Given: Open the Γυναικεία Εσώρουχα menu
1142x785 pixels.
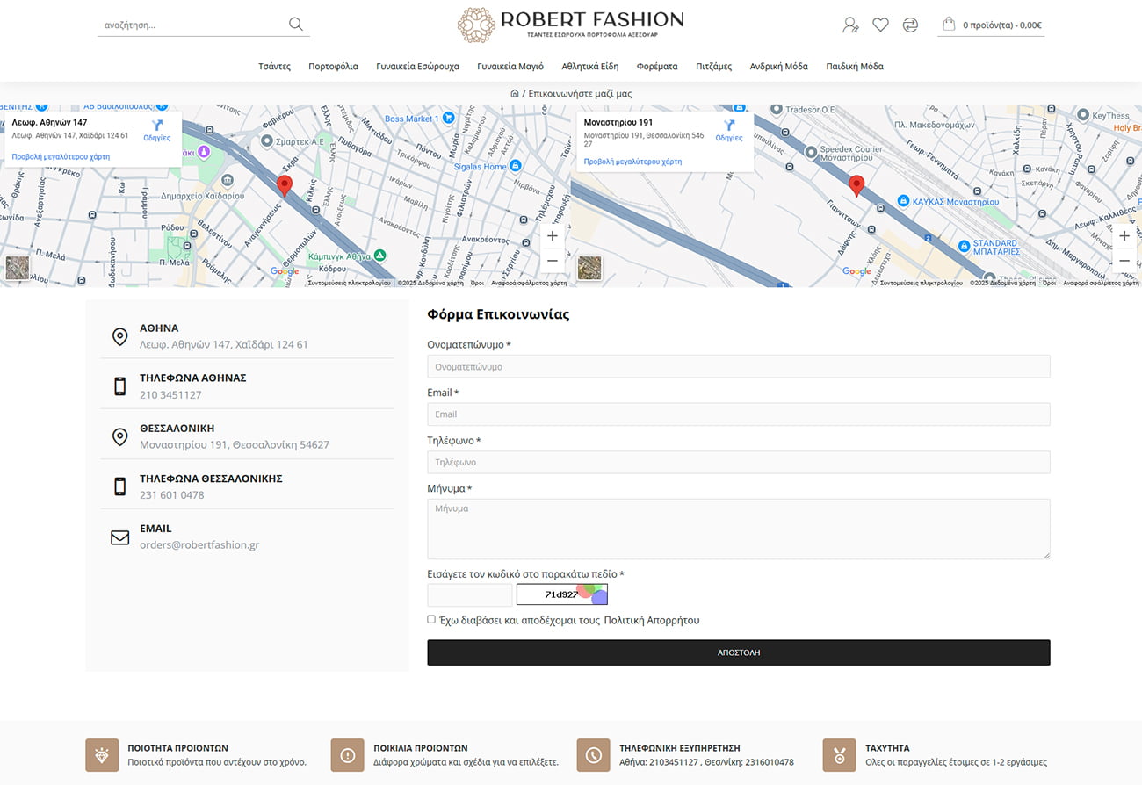Looking at the screenshot, I should click(417, 67).
